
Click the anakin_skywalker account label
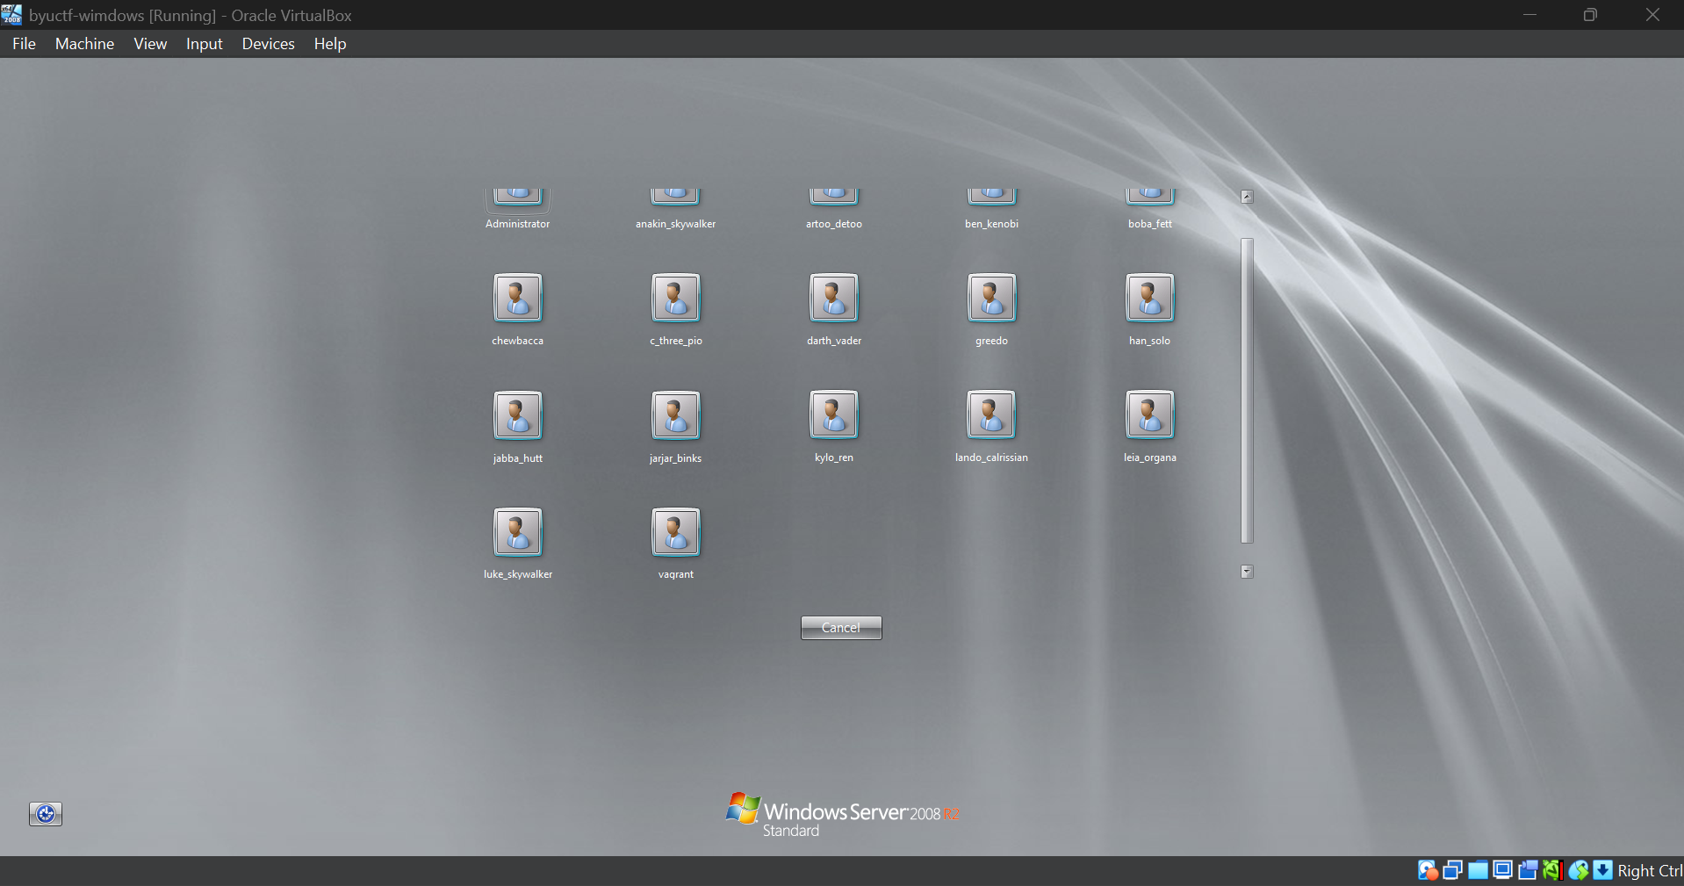(676, 224)
